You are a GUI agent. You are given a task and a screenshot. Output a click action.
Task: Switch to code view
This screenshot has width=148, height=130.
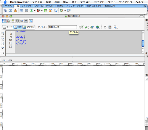tap(8, 27)
